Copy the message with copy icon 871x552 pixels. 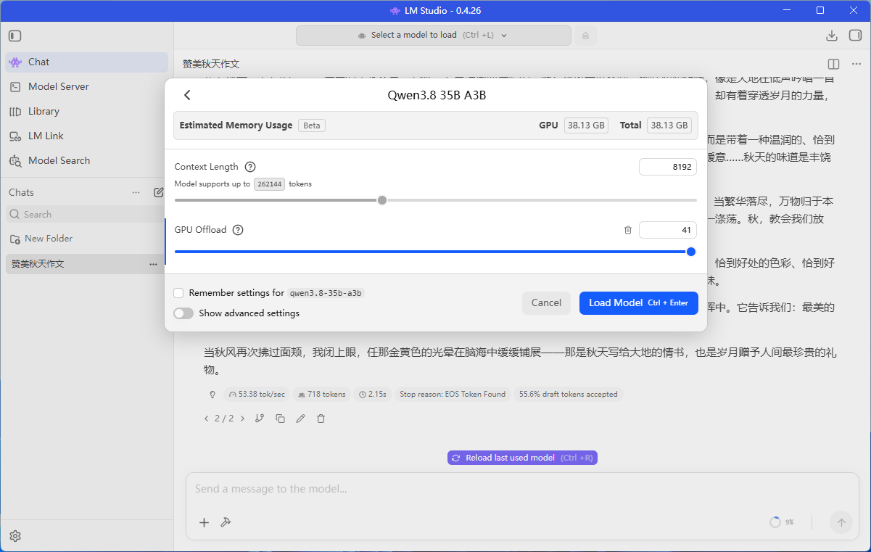pyautogui.click(x=280, y=419)
